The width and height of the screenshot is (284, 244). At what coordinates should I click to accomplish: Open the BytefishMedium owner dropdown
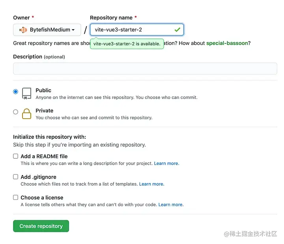click(47, 30)
